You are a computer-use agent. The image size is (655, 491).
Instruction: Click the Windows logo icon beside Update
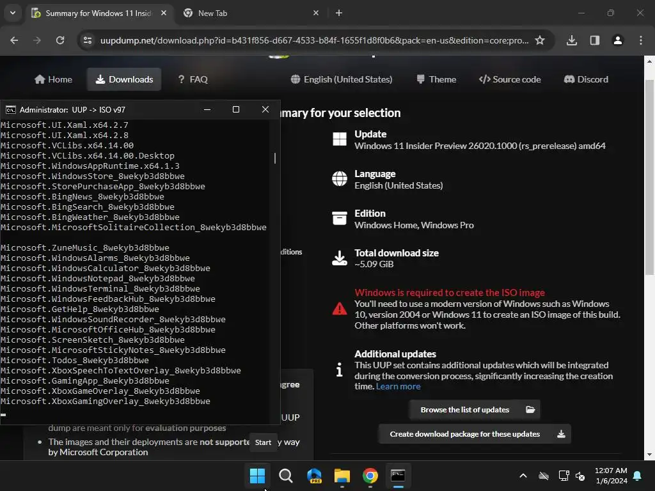339,139
